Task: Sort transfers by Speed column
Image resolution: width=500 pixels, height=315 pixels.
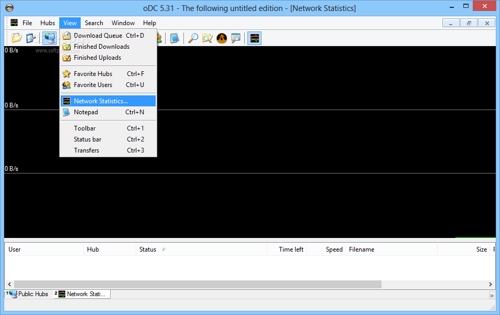Action: tap(326, 249)
